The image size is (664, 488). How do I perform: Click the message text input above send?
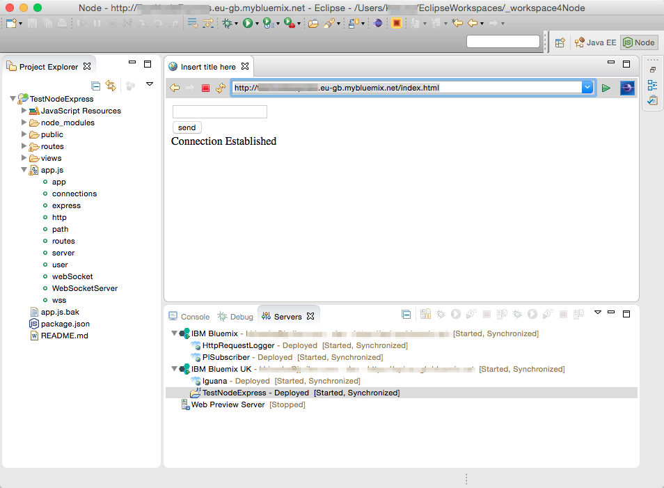[x=220, y=111]
